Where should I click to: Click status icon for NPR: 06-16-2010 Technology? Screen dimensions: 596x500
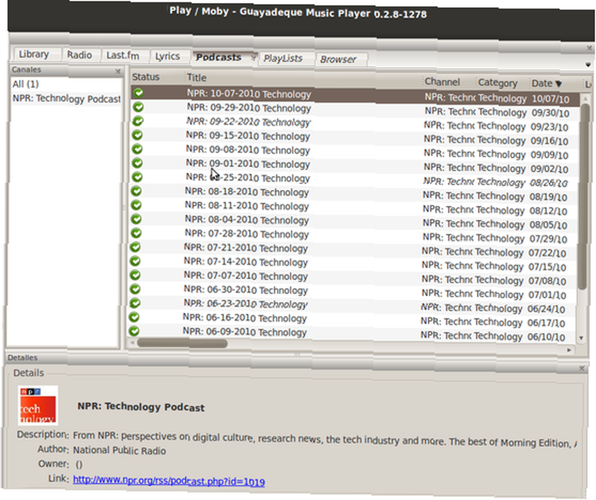134,317
